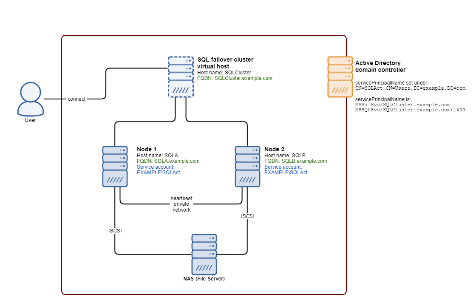Image resolution: width=476 pixels, height=303 pixels.
Task: Select the "Active Directory domain controller" heading
Action: pyautogui.click(x=380, y=66)
